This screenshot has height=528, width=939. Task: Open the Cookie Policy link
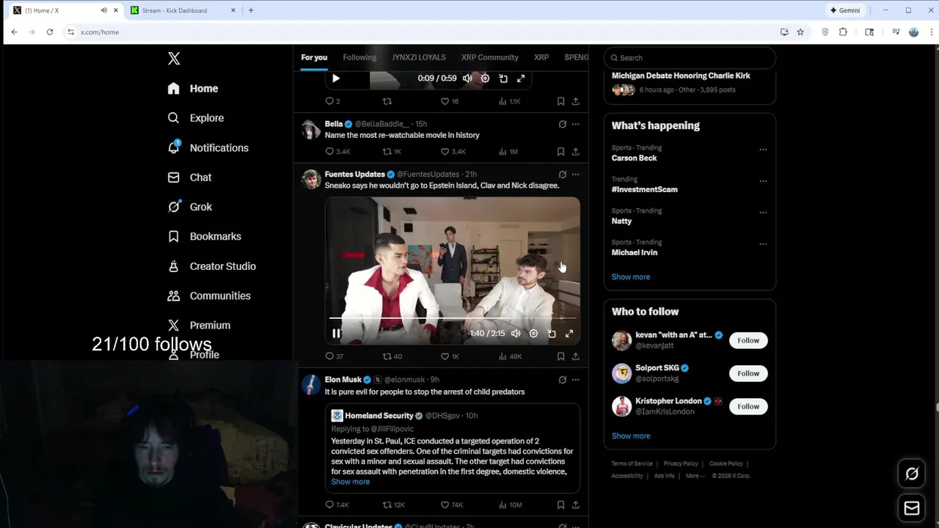(x=726, y=464)
